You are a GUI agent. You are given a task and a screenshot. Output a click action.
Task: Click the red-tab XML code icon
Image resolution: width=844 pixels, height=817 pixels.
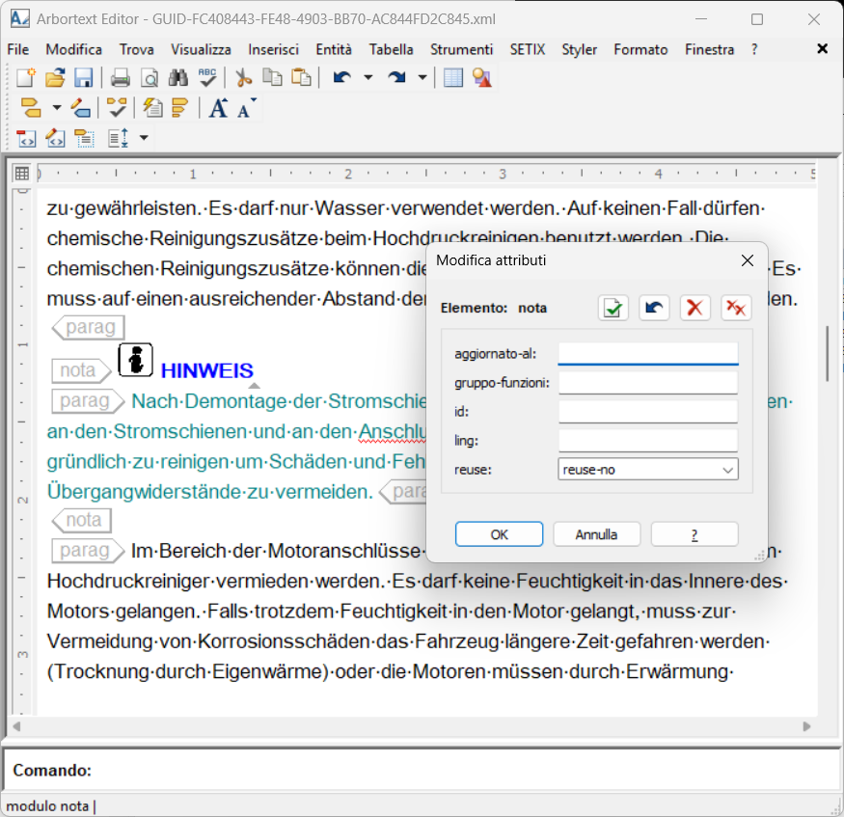[x=26, y=138]
